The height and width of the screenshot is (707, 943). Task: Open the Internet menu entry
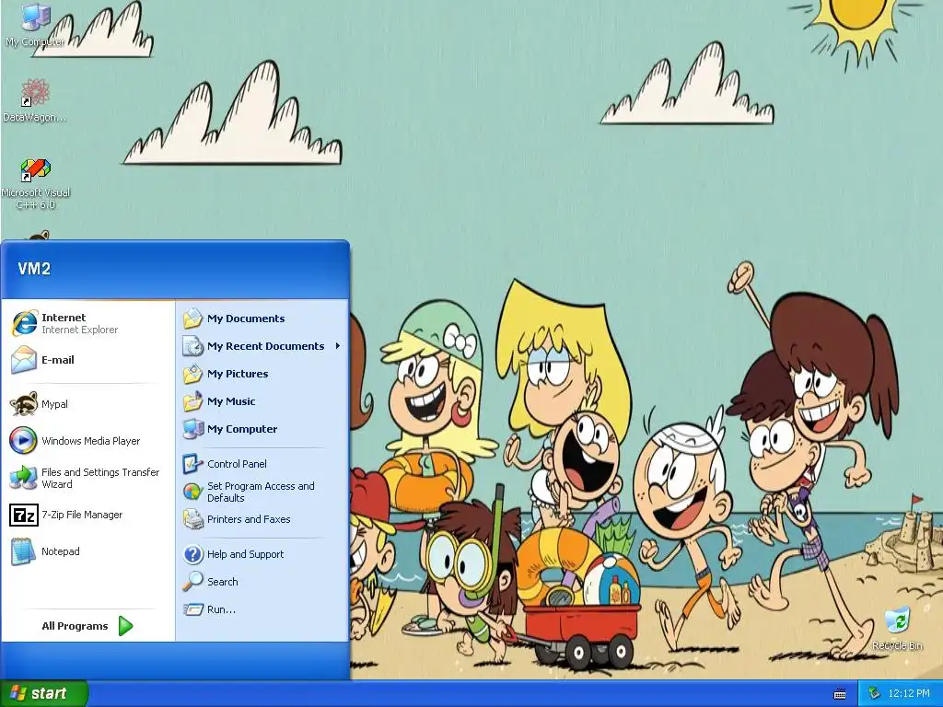coord(87,323)
